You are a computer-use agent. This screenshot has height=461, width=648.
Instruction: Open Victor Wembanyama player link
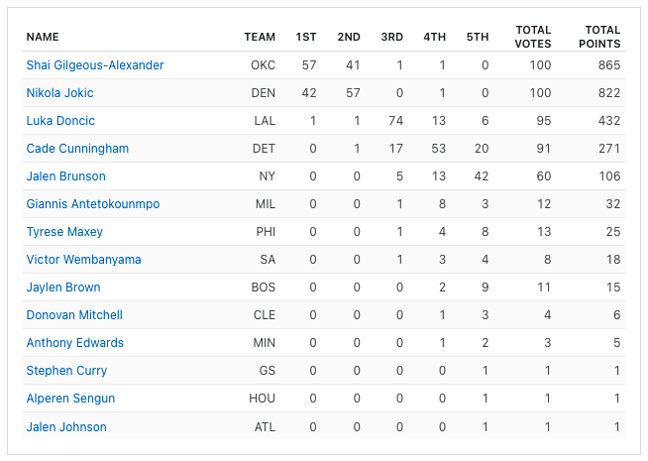click(x=83, y=260)
